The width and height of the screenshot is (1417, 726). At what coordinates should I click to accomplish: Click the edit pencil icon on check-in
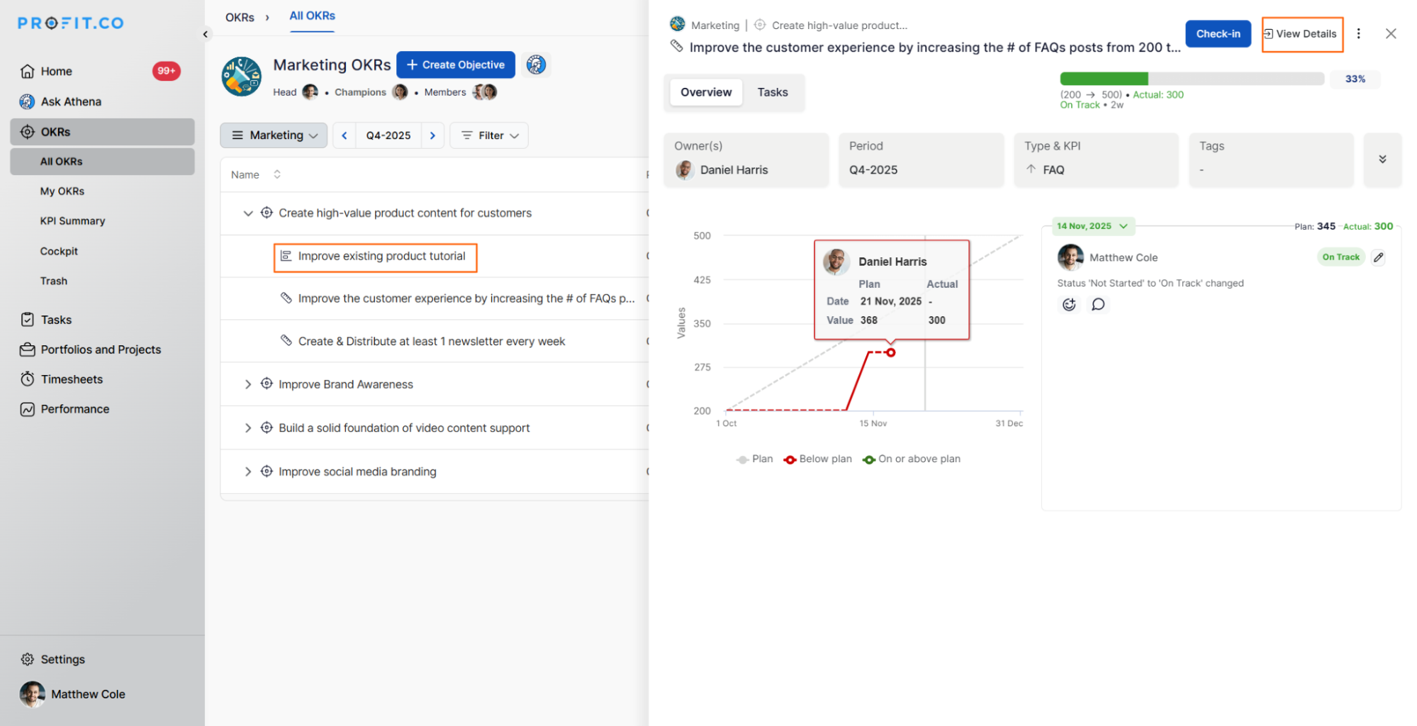(x=1377, y=257)
